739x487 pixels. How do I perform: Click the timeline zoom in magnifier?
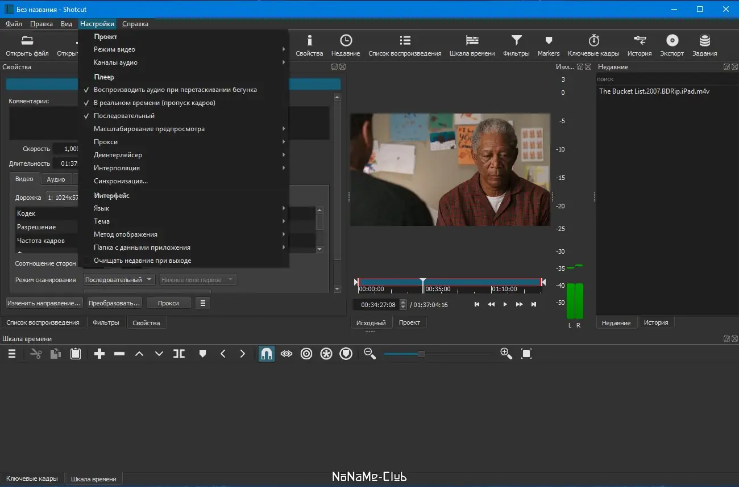point(506,354)
